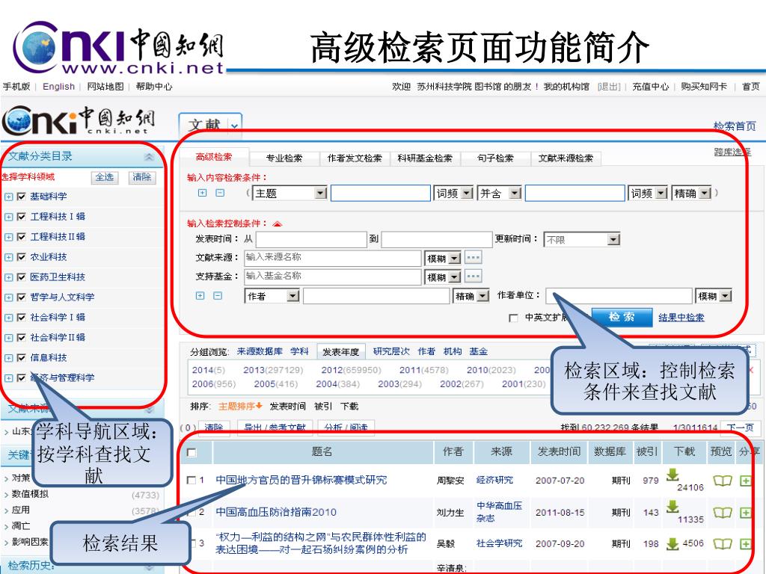This screenshot has height=574, width=766.
Task: Open the 主题 search field dropdown
Action: pos(320,194)
